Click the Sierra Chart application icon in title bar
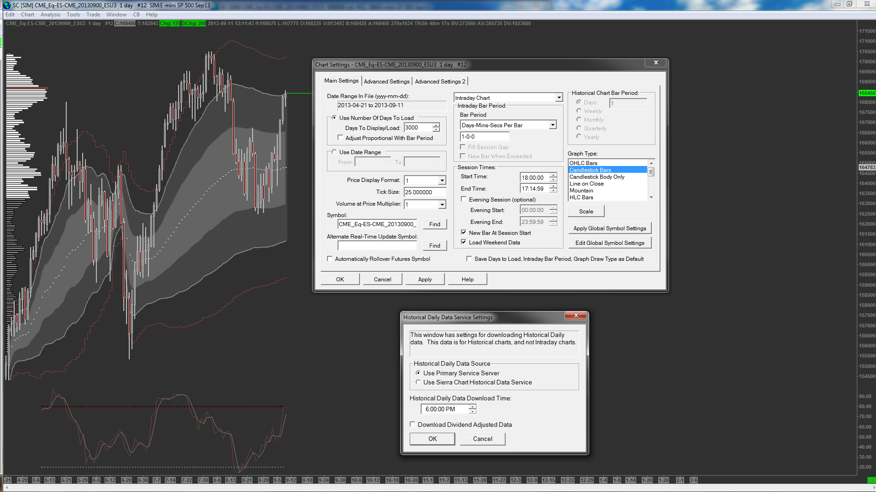This screenshot has width=876, height=492. [x=7, y=5]
